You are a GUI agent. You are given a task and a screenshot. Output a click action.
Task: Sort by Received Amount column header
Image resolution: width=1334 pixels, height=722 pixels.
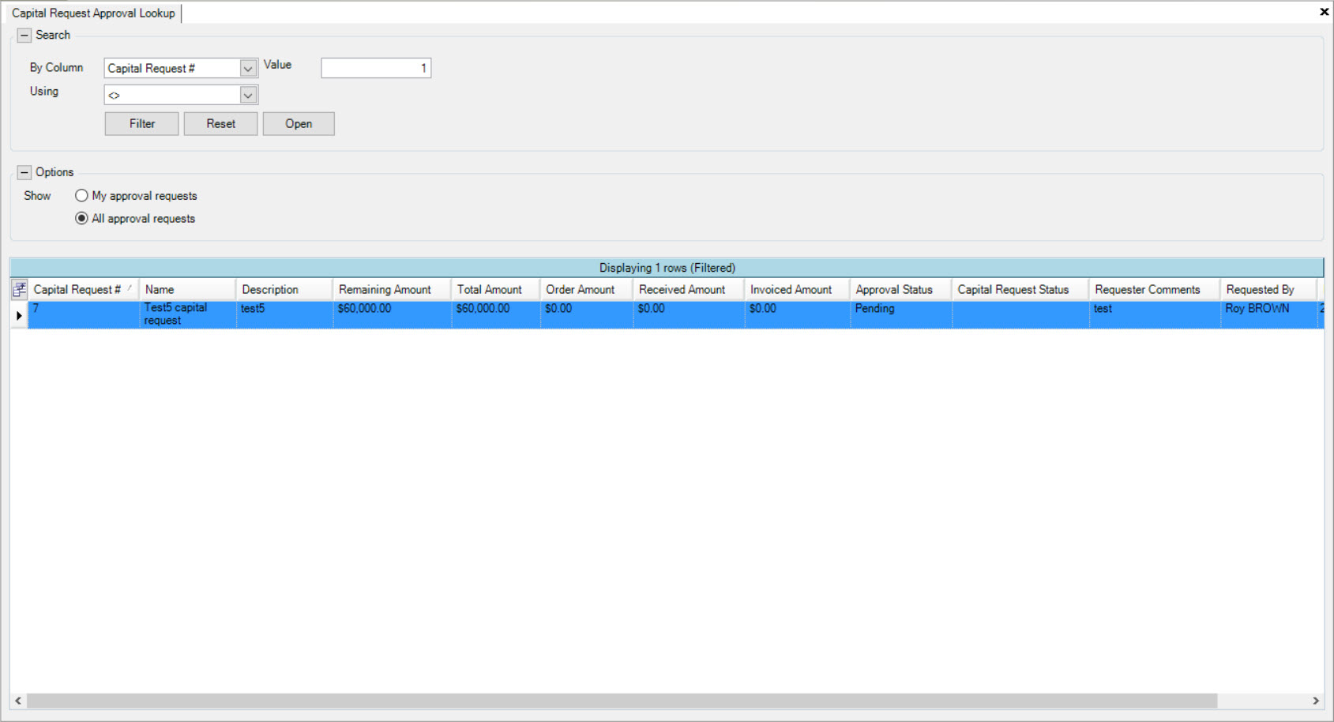(x=690, y=289)
